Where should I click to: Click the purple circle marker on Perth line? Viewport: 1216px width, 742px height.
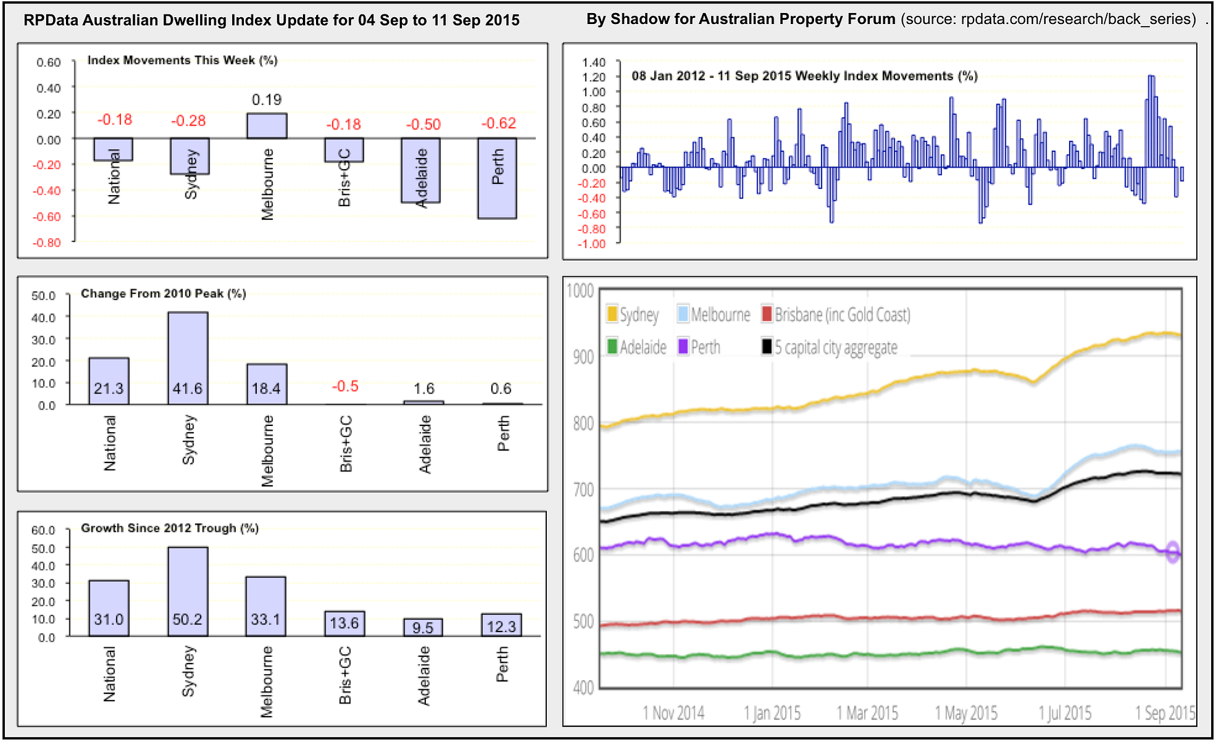[1173, 552]
